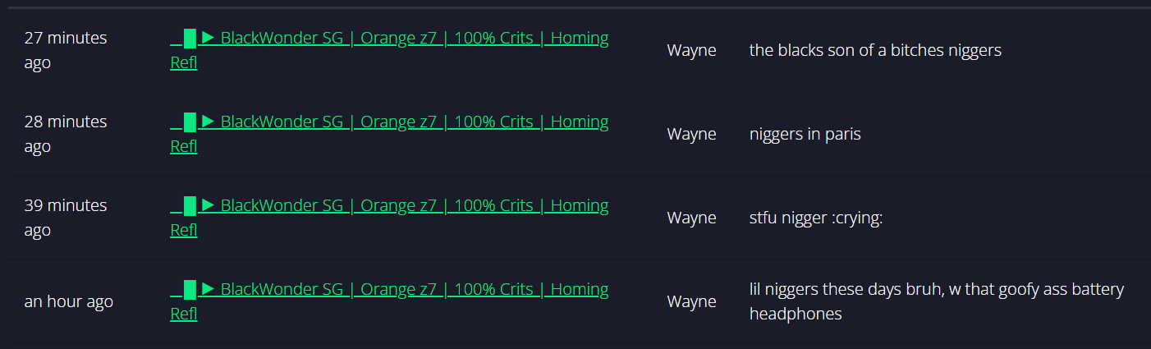Select player name Wayne in hour-ago row
Screen dimensions: 1151x349
[x=691, y=301]
